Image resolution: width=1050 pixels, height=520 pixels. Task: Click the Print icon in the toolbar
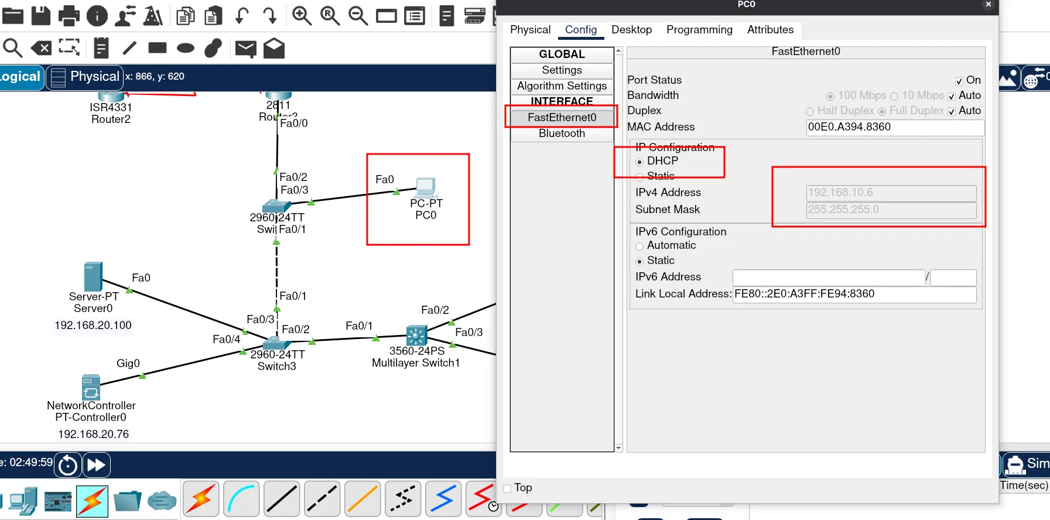(69, 16)
